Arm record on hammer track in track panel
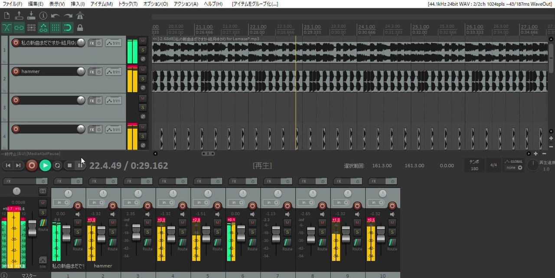 pyautogui.click(x=16, y=71)
